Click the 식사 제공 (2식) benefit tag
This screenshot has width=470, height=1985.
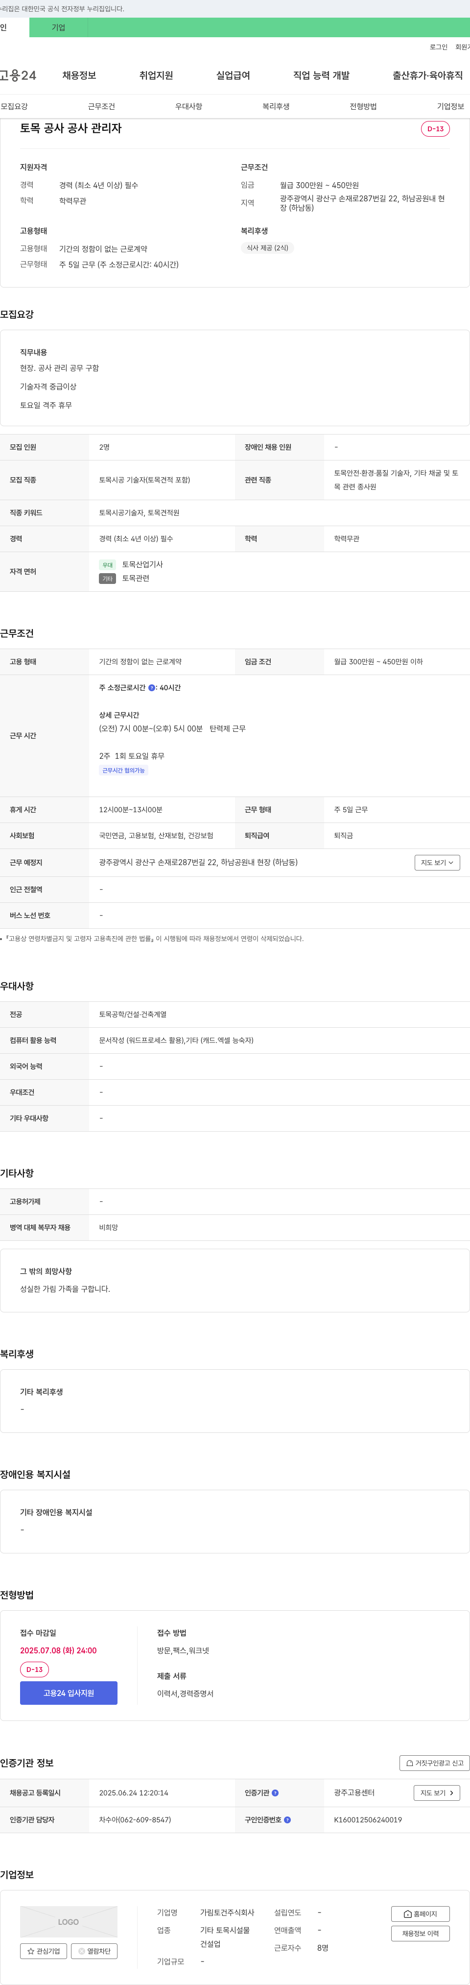pos(267,248)
